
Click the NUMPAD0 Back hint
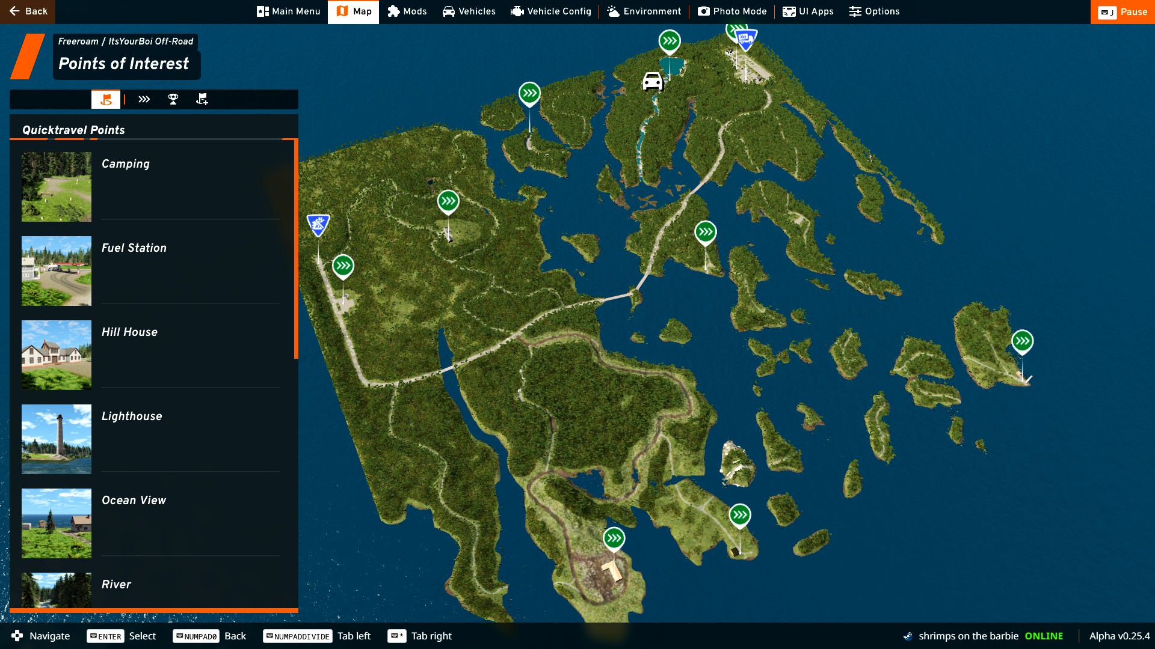coord(209,636)
